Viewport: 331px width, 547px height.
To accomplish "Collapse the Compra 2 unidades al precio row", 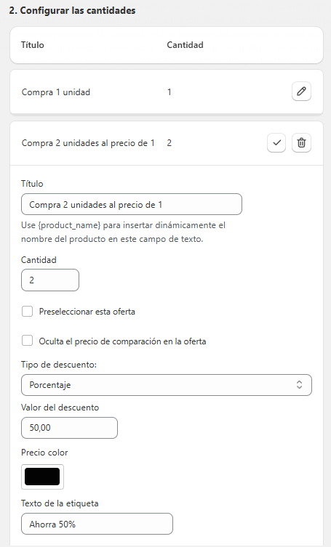I will click(x=167, y=143).
